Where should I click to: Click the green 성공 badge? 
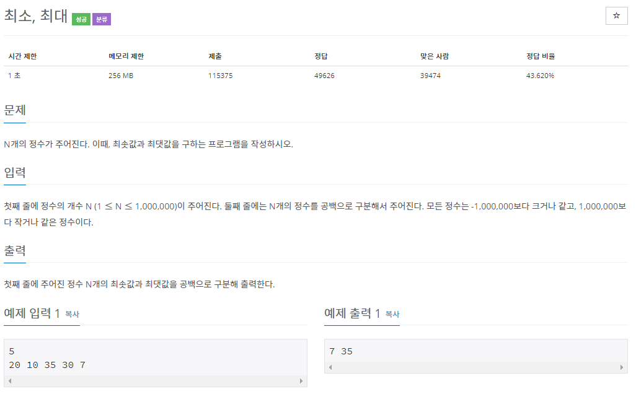[81, 19]
